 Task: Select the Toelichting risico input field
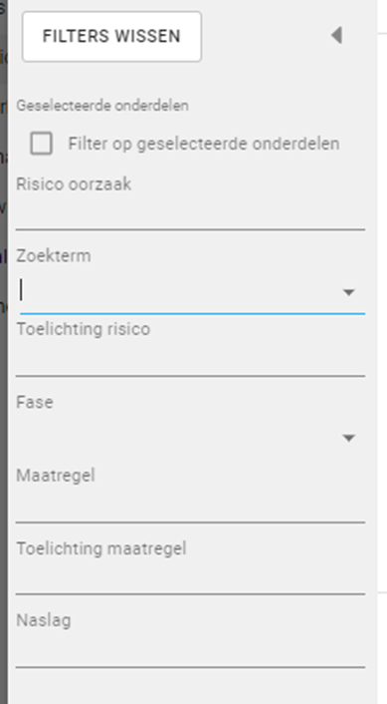pos(190,361)
